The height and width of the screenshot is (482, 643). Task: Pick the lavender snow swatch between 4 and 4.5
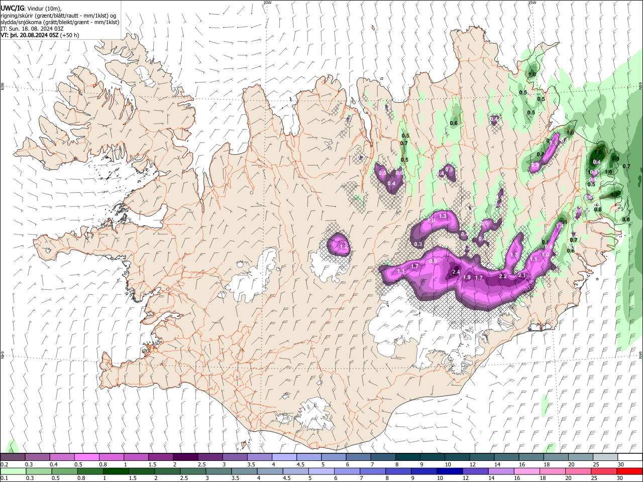pyautogui.click(x=284, y=457)
